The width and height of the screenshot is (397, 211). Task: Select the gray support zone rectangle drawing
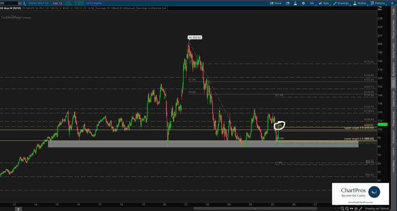(203, 144)
